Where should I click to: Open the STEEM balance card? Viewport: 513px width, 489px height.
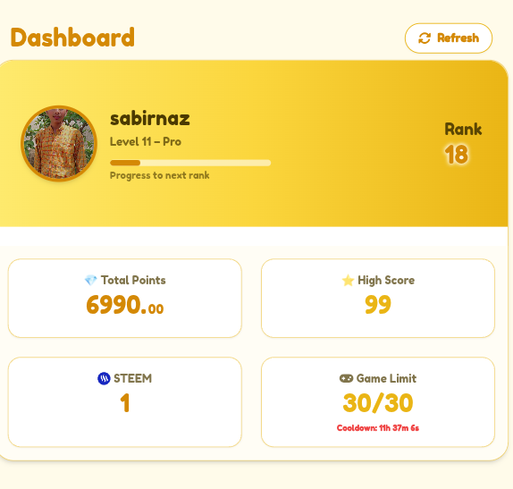coord(125,402)
